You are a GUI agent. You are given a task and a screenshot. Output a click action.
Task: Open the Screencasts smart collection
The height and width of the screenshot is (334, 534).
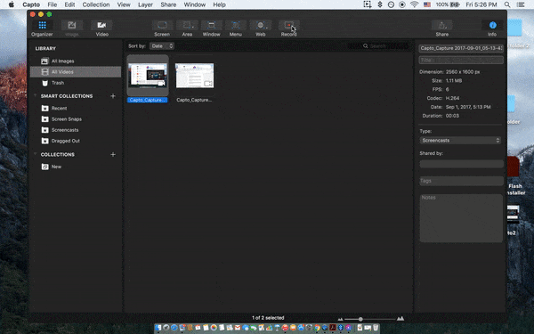pyautogui.click(x=76, y=130)
